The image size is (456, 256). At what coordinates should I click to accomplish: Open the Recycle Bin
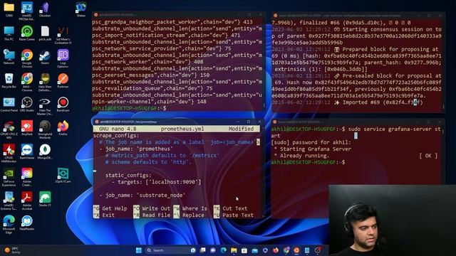[9, 80]
